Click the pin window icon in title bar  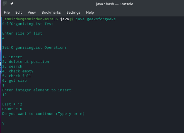pyautogui.click(x=12, y=4)
